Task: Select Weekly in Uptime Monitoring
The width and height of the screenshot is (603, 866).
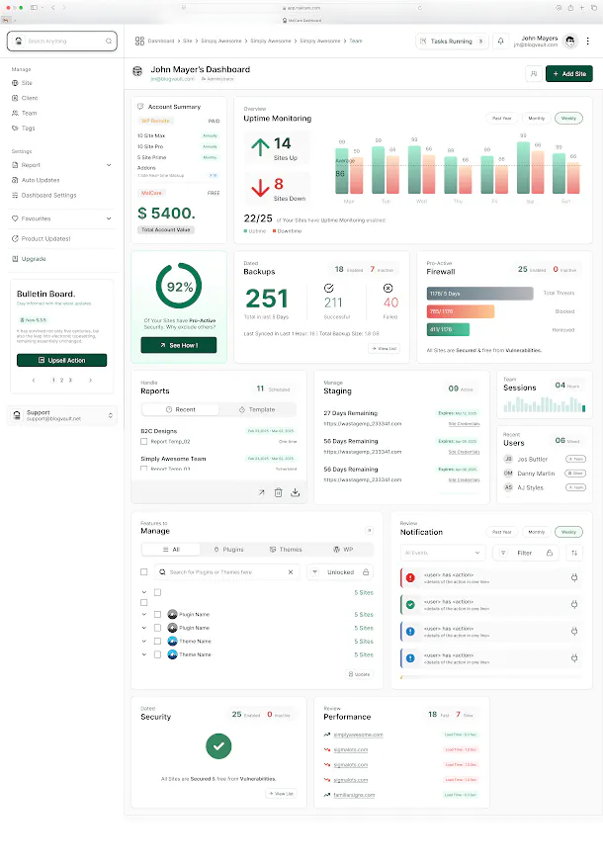Action: click(x=568, y=119)
